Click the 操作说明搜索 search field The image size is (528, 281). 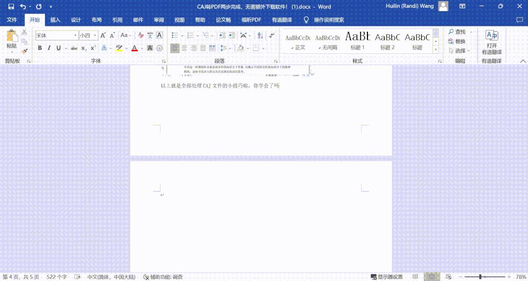(329, 20)
